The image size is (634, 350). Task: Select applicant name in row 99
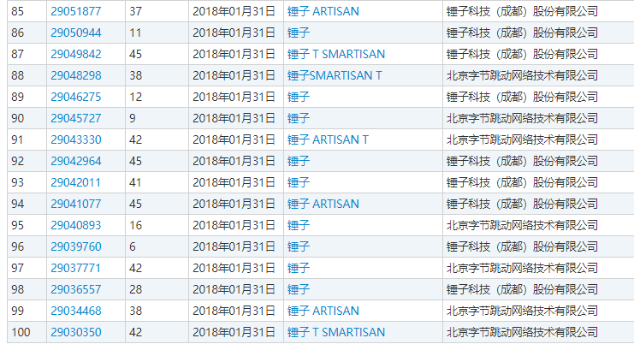click(x=522, y=311)
